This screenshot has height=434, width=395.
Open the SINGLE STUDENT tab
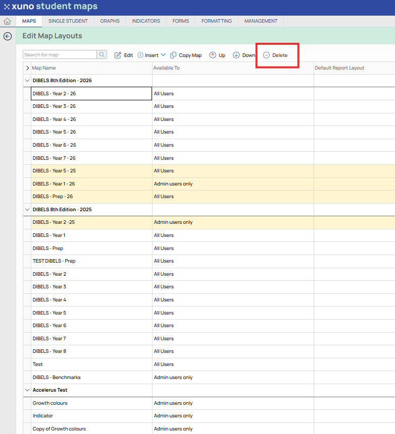pos(68,21)
